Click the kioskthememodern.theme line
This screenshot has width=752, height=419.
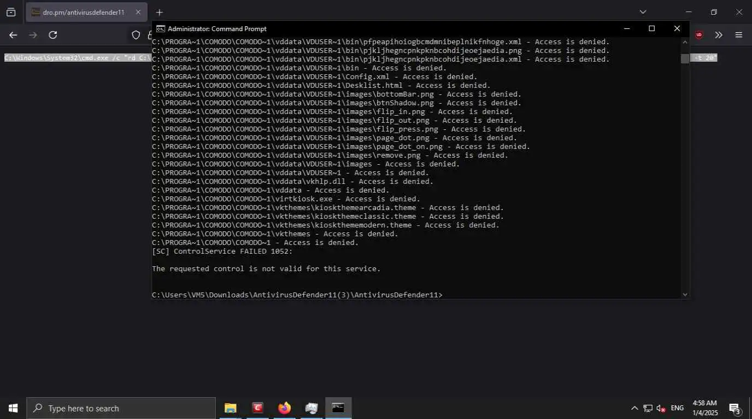click(326, 225)
